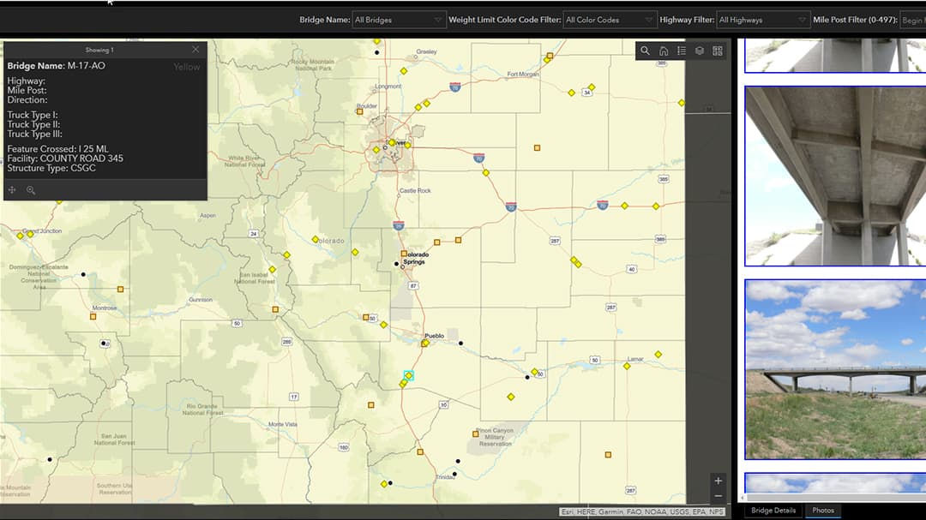Close the Showing 1 popup
The image size is (926, 520).
[x=195, y=49]
